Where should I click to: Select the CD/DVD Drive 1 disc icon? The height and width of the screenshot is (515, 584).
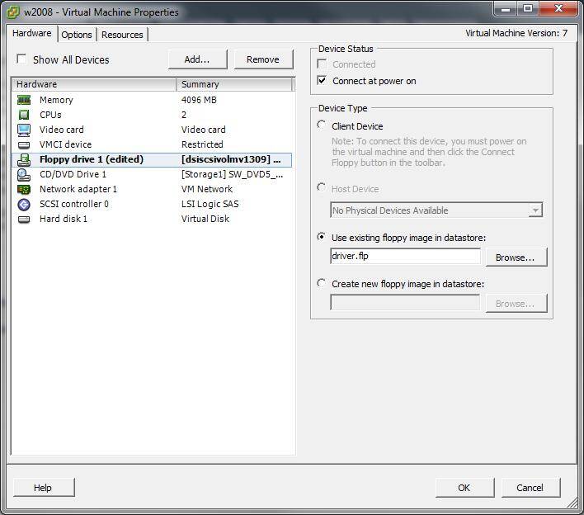(24, 174)
